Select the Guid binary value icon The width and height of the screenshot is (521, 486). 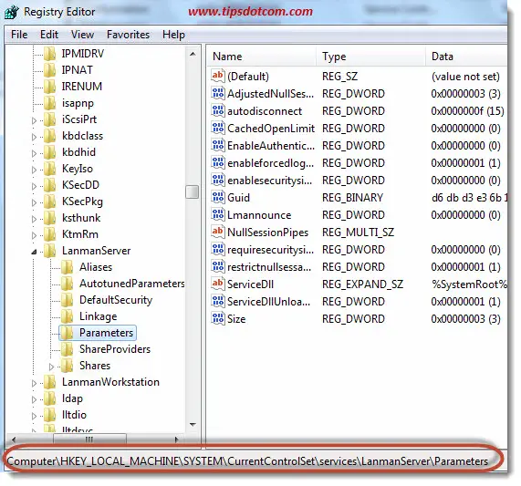(x=218, y=197)
